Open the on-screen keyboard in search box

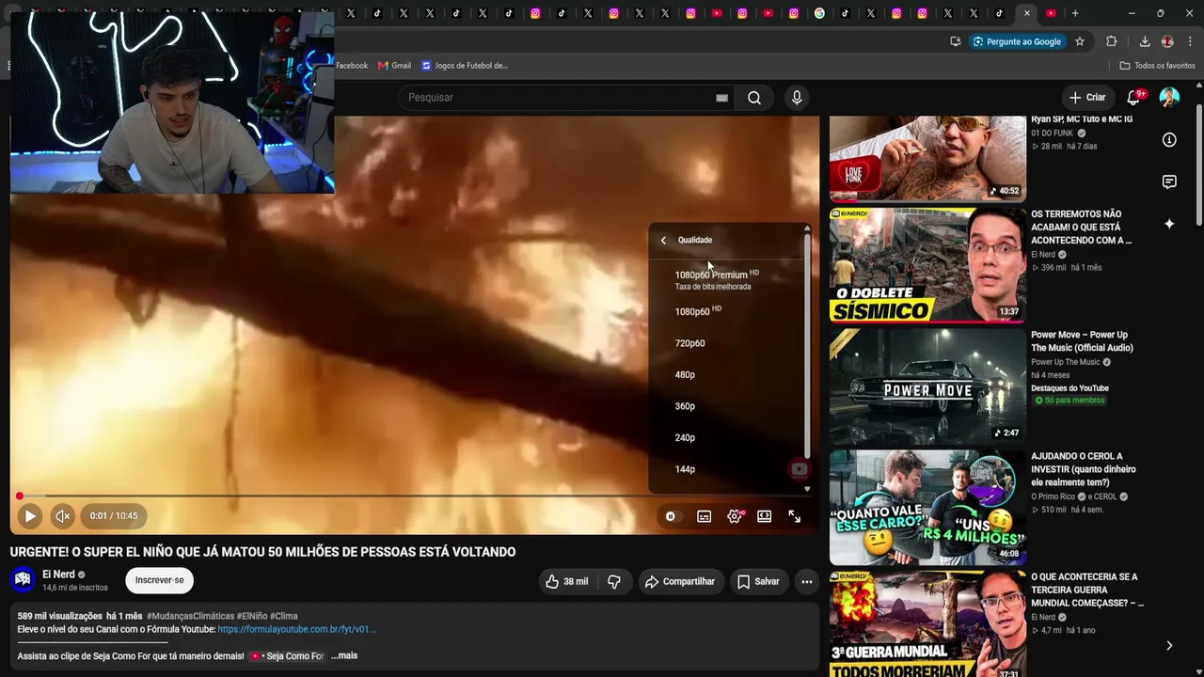pyautogui.click(x=721, y=98)
